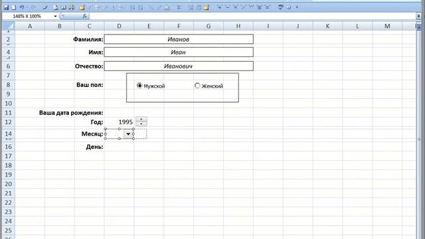The width and height of the screenshot is (425, 239).
Task: Click the fx Insert Function button
Action: coord(85,16)
